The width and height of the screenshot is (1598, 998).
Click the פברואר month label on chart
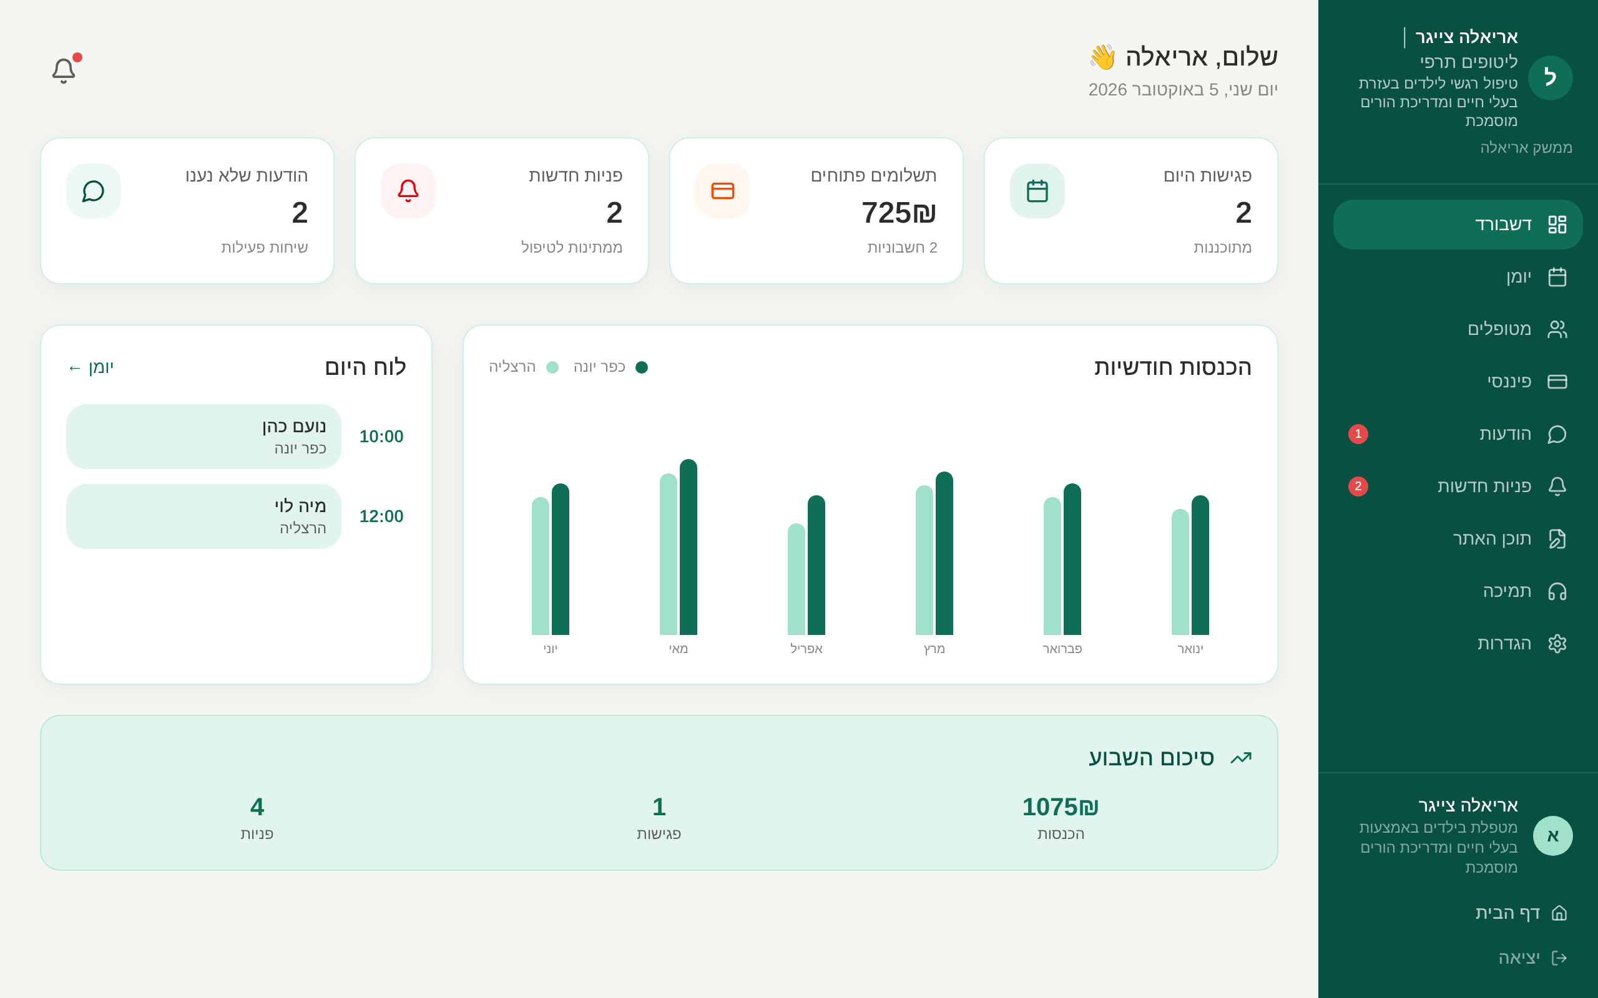point(1062,649)
